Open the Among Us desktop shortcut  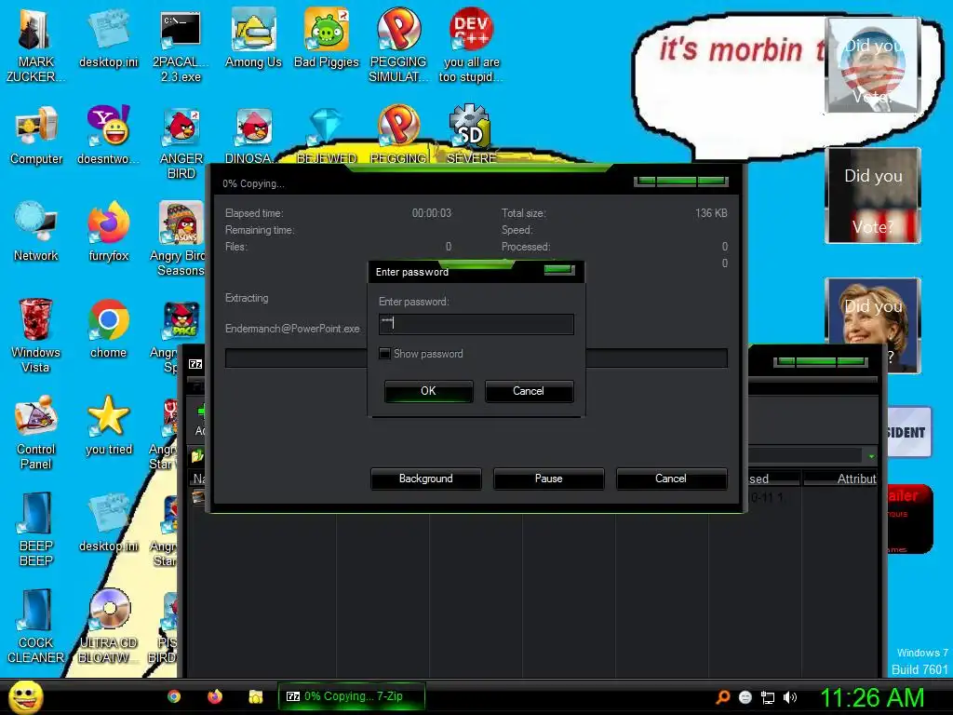253,37
